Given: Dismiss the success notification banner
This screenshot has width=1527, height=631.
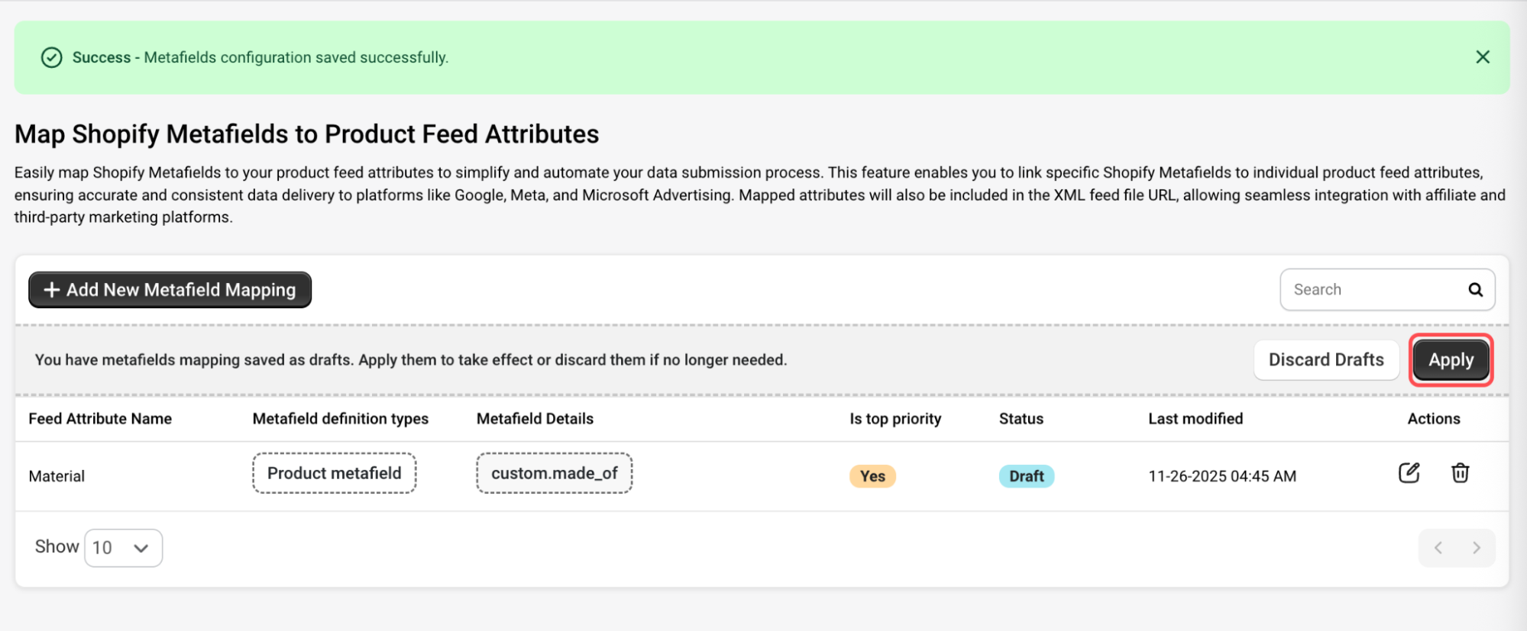Looking at the screenshot, I should pyautogui.click(x=1482, y=57).
